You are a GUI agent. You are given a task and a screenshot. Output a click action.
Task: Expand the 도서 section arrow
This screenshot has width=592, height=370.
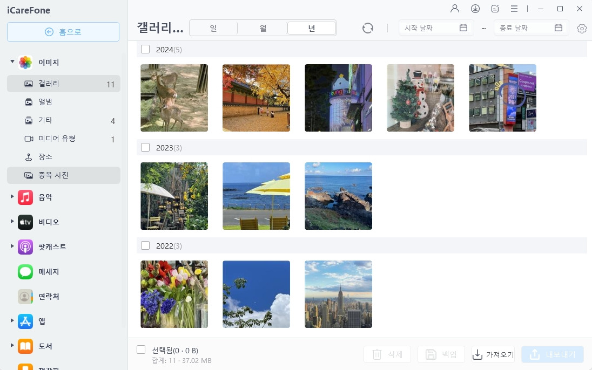click(12, 345)
